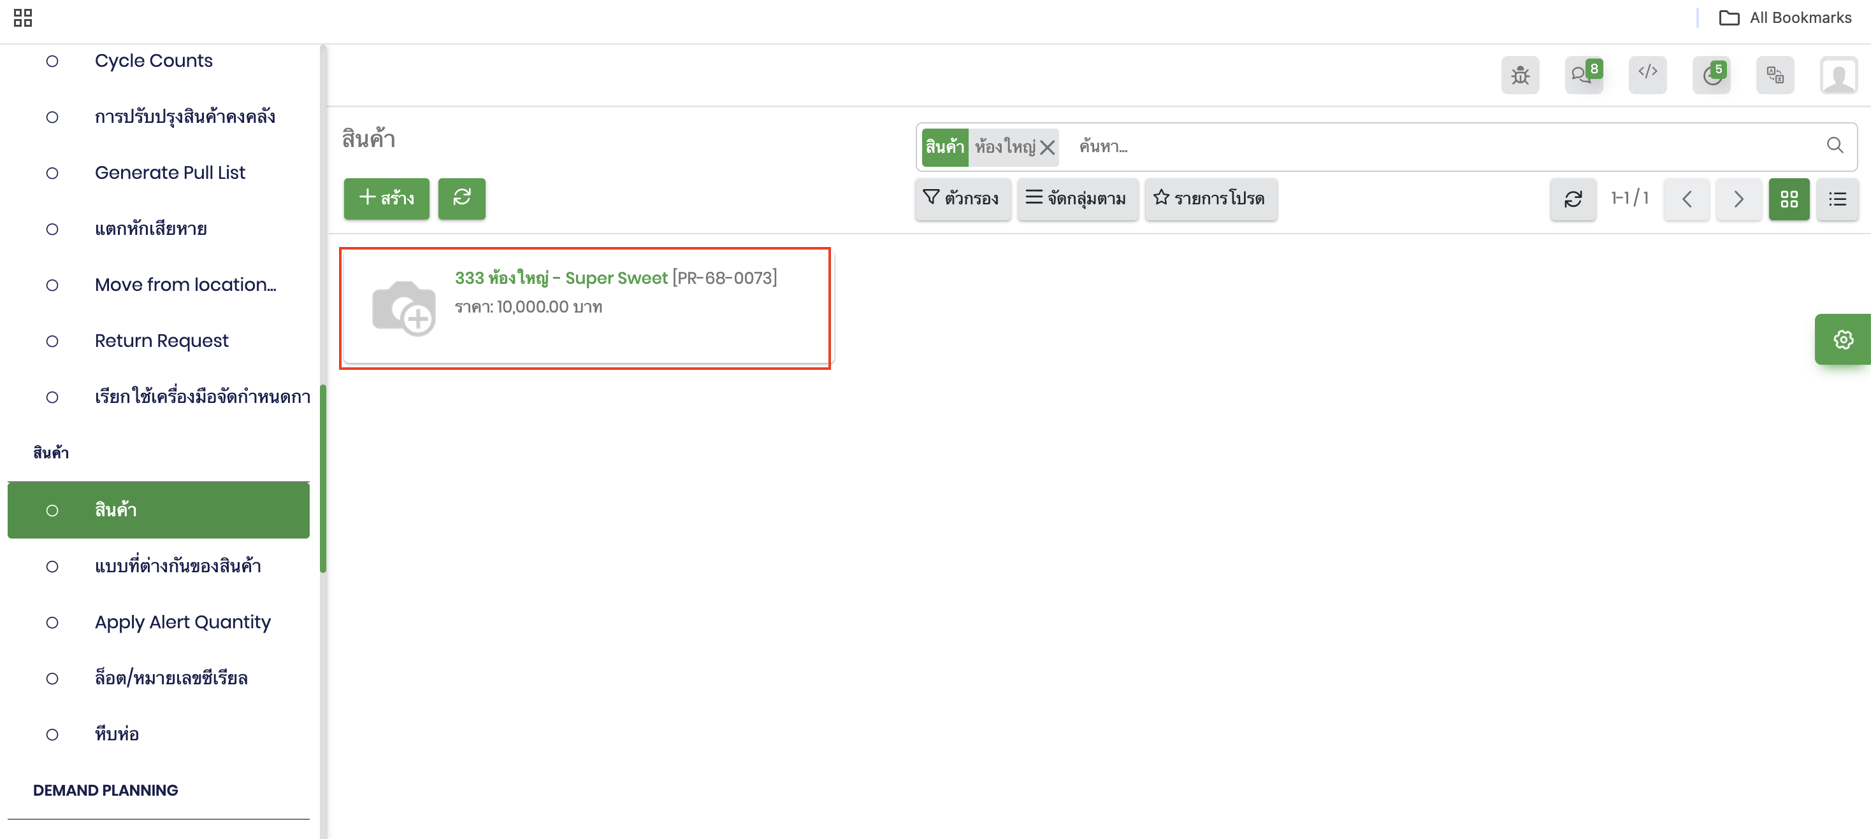Open activities clock icon with 5 badge
The image size is (1871, 839).
(x=1711, y=74)
